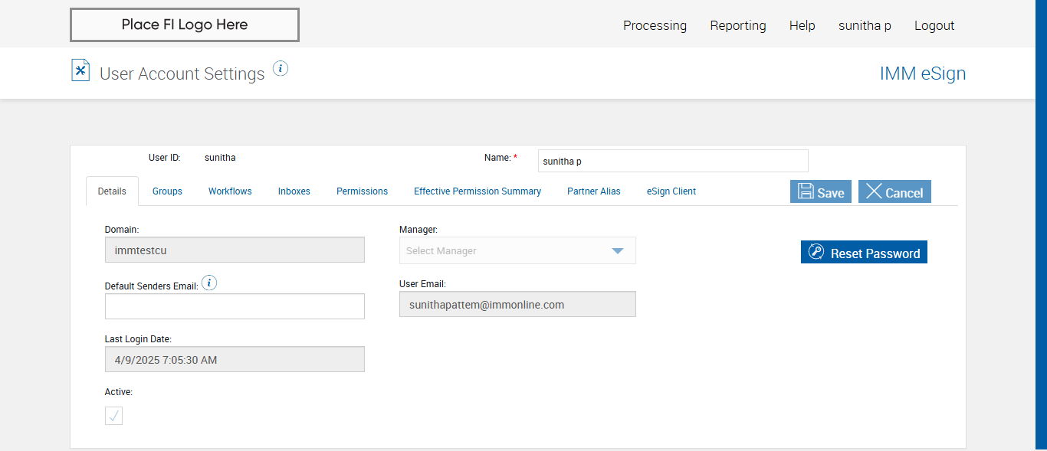Click the Default Senders Email field
The width and height of the screenshot is (1047, 451).
pyautogui.click(x=235, y=306)
